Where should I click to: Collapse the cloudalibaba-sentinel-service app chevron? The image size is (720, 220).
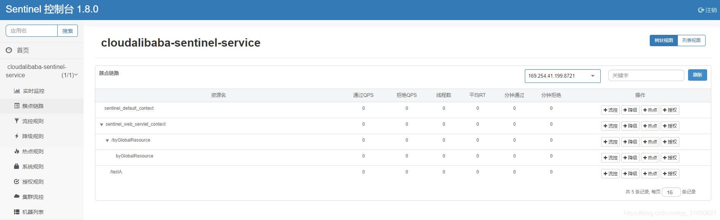[76, 75]
